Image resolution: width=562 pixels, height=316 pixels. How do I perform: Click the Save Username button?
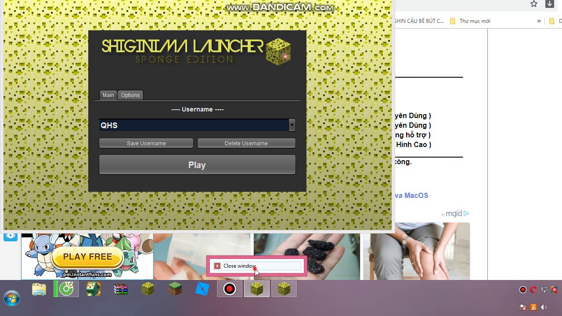point(146,144)
